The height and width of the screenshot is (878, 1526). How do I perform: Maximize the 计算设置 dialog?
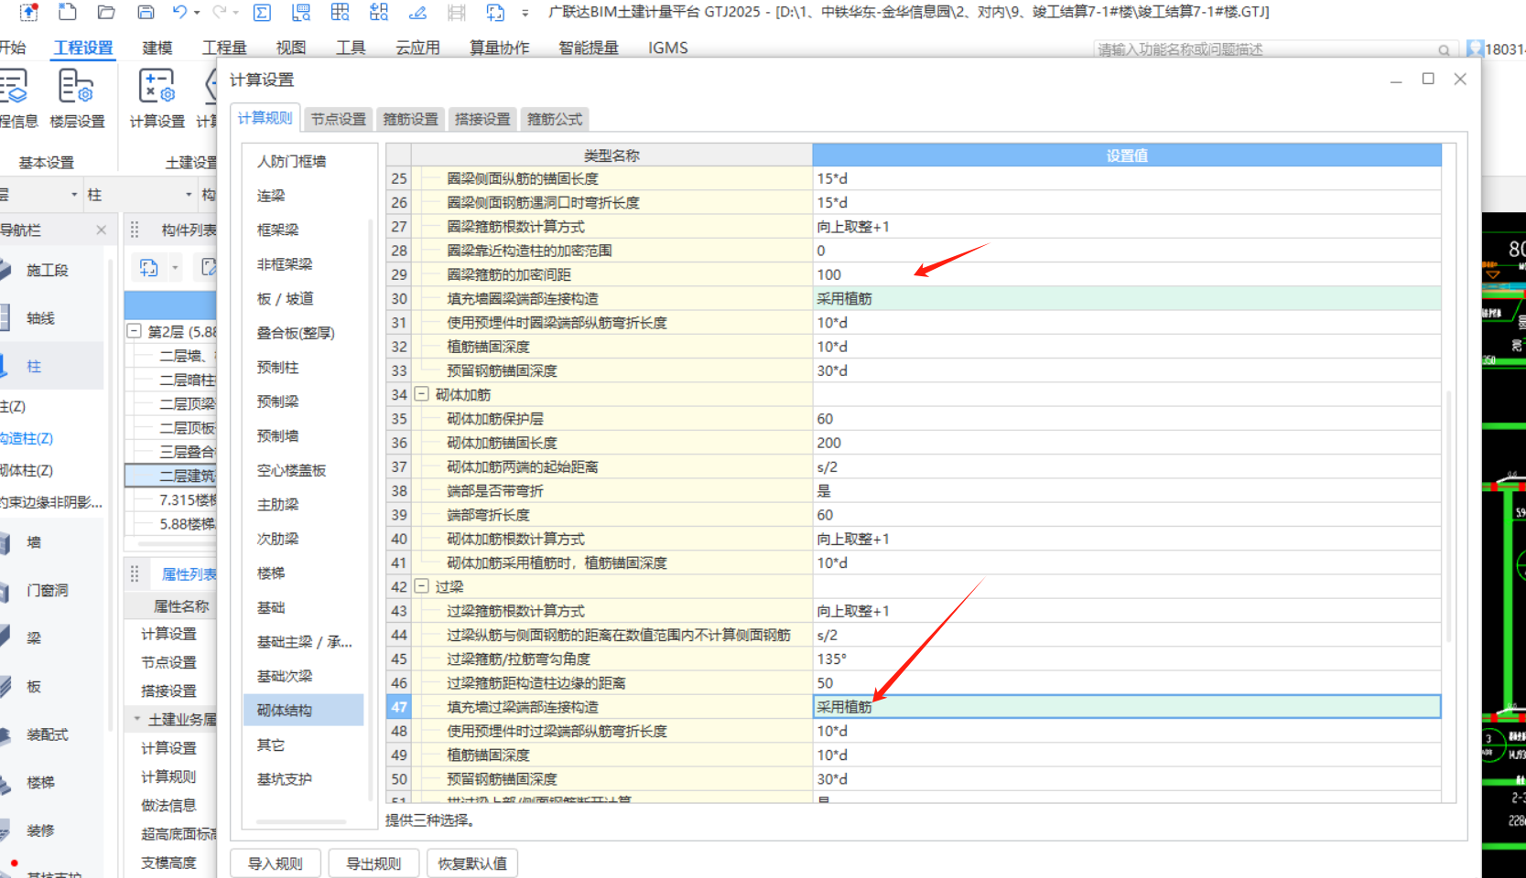coord(1428,79)
